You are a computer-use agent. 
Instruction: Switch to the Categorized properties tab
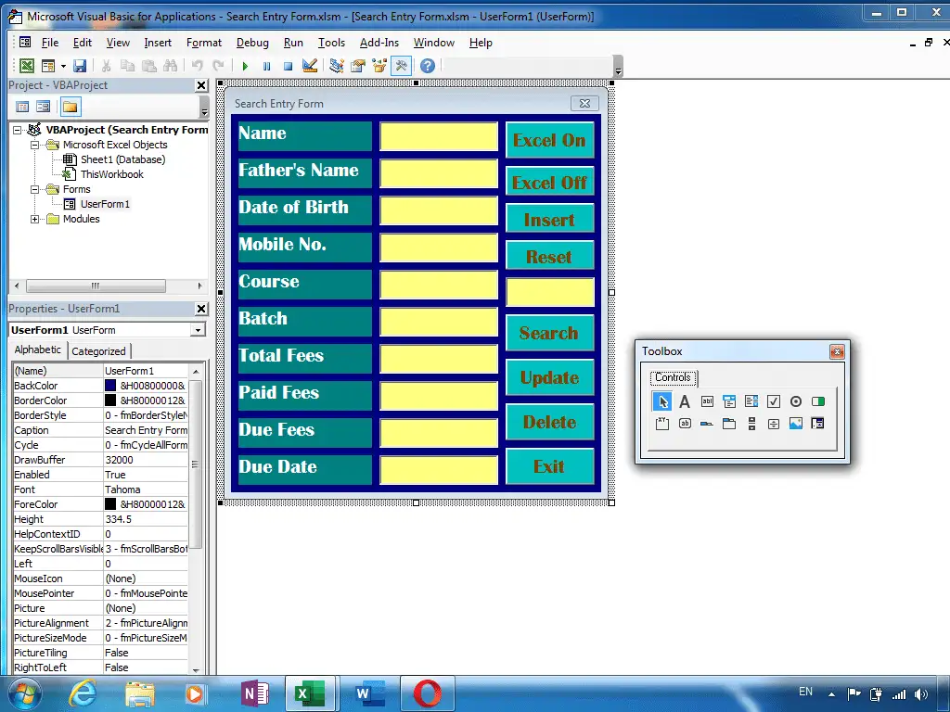tap(98, 351)
